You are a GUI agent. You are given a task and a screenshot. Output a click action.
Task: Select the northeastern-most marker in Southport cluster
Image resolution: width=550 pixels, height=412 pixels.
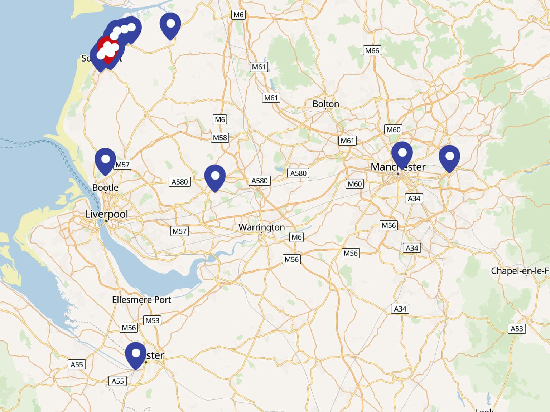(x=131, y=29)
